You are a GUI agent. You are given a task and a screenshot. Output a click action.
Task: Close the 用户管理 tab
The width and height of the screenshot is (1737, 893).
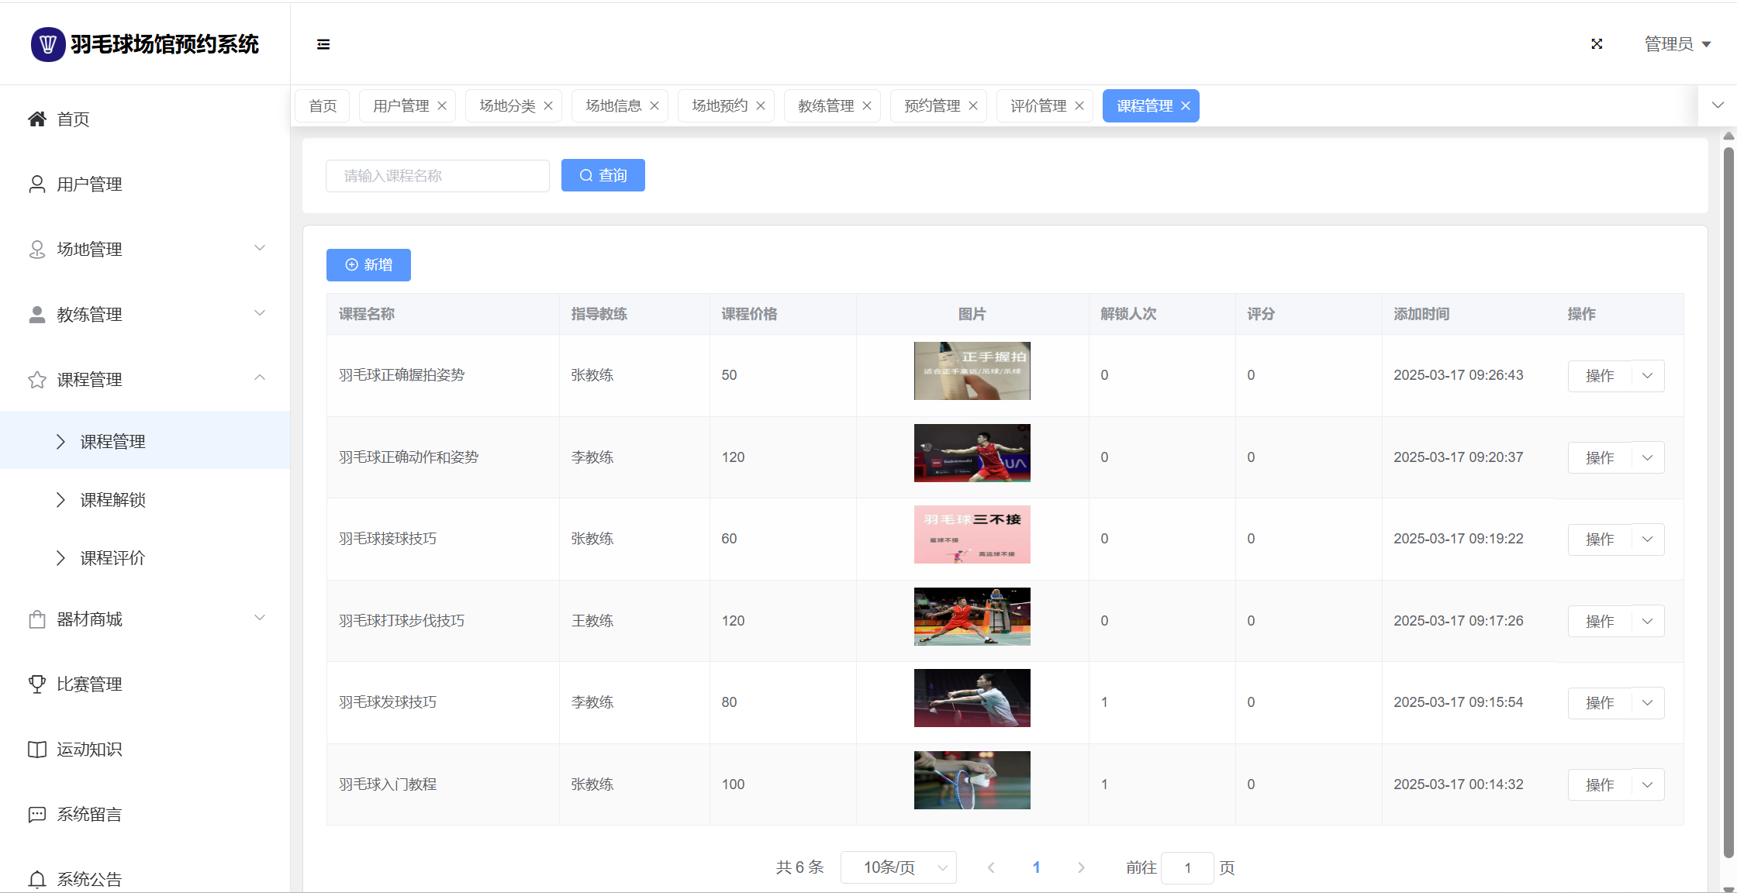(442, 105)
